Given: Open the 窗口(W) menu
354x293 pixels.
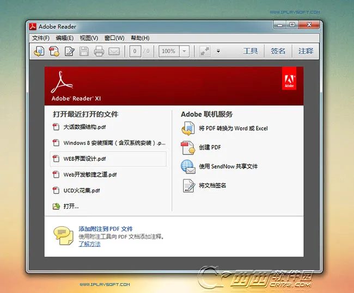Looking at the screenshot, I should tap(114, 38).
